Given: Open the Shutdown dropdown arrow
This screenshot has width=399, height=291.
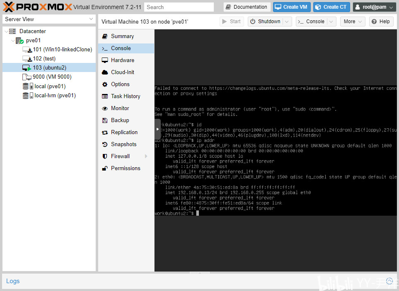Looking at the screenshot, I should [287, 22].
